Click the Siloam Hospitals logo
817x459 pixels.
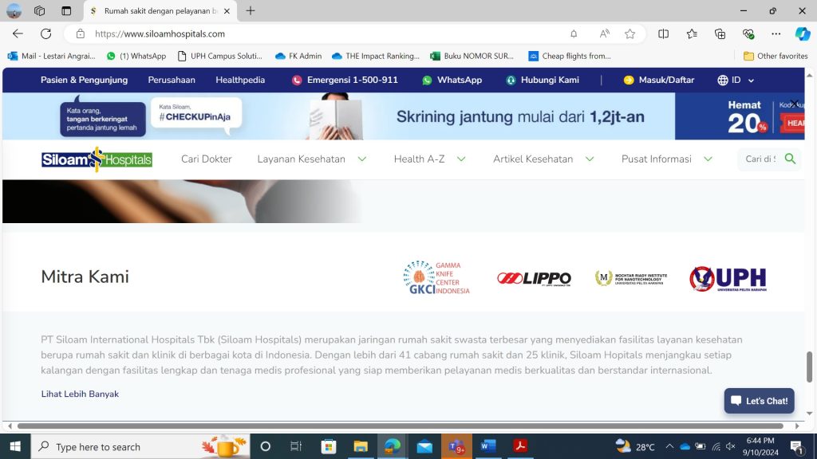(x=97, y=159)
